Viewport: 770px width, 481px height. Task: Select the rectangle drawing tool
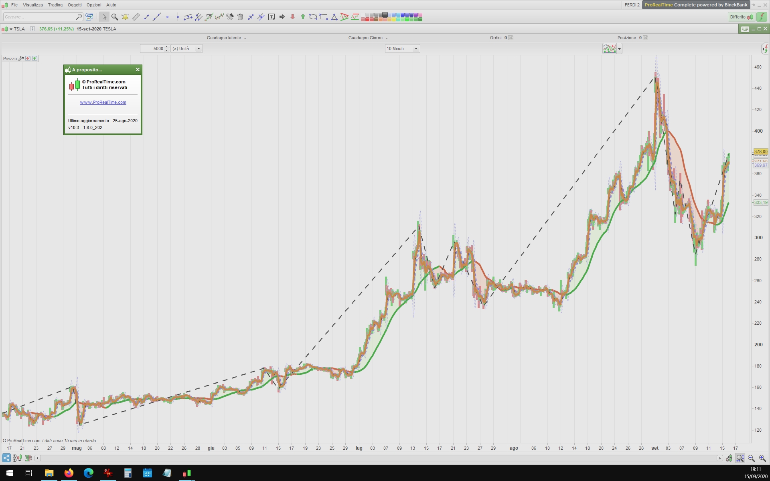coord(324,17)
